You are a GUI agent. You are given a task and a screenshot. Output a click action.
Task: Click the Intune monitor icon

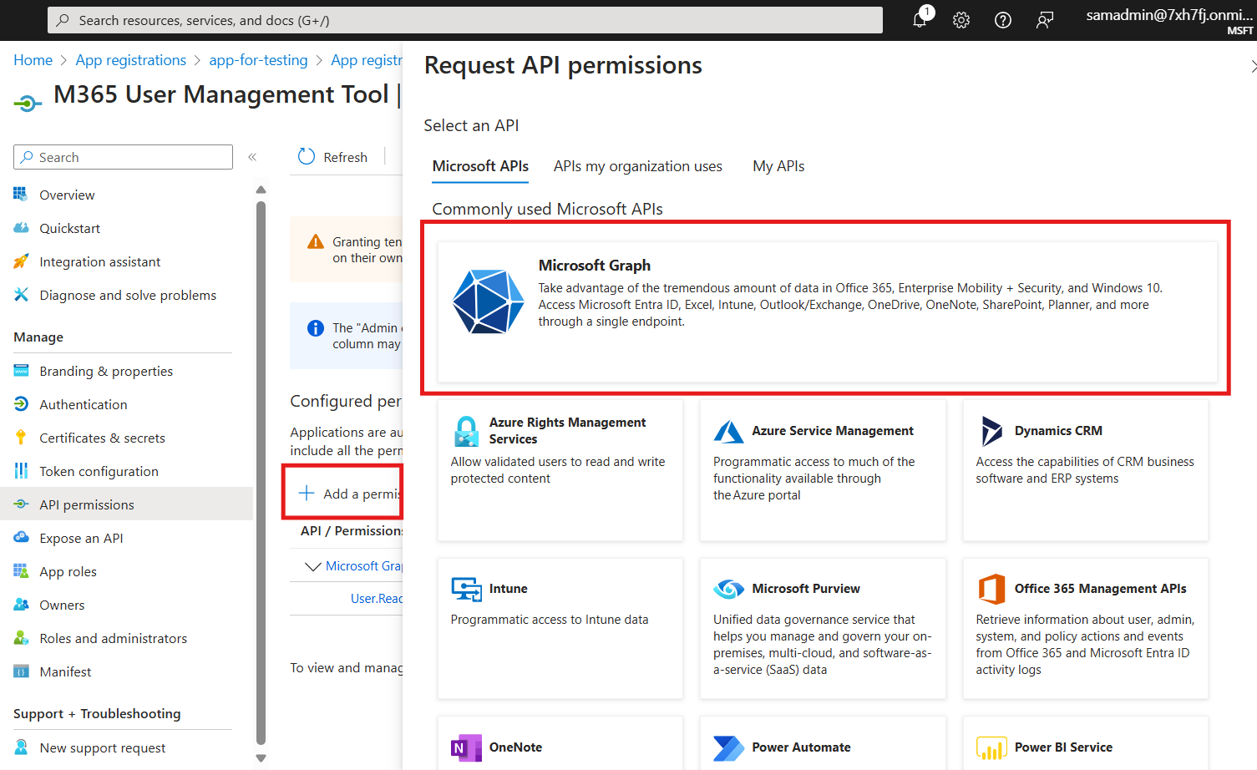click(466, 589)
